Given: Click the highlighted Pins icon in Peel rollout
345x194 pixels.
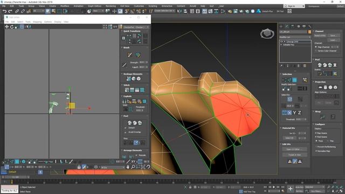Looking at the screenshot, I should click(136, 142).
